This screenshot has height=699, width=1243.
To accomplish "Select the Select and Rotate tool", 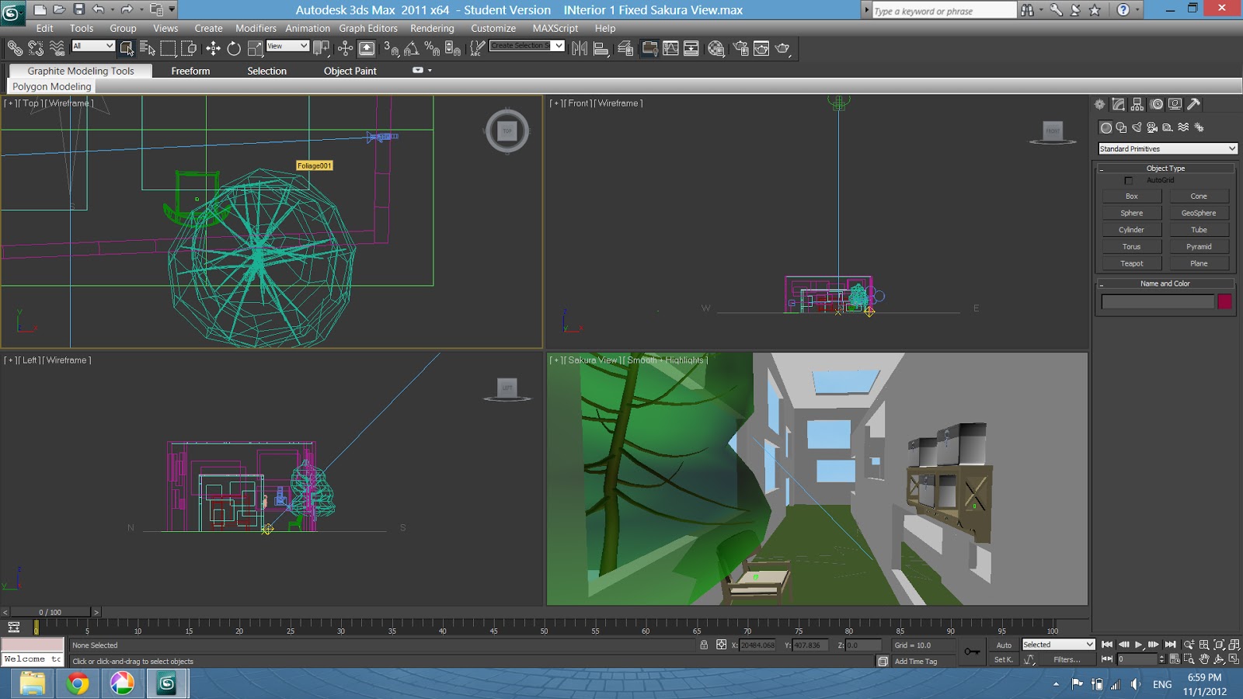I will pos(234,48).
